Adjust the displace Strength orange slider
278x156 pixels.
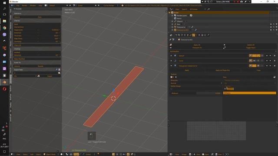coord(249,93)
